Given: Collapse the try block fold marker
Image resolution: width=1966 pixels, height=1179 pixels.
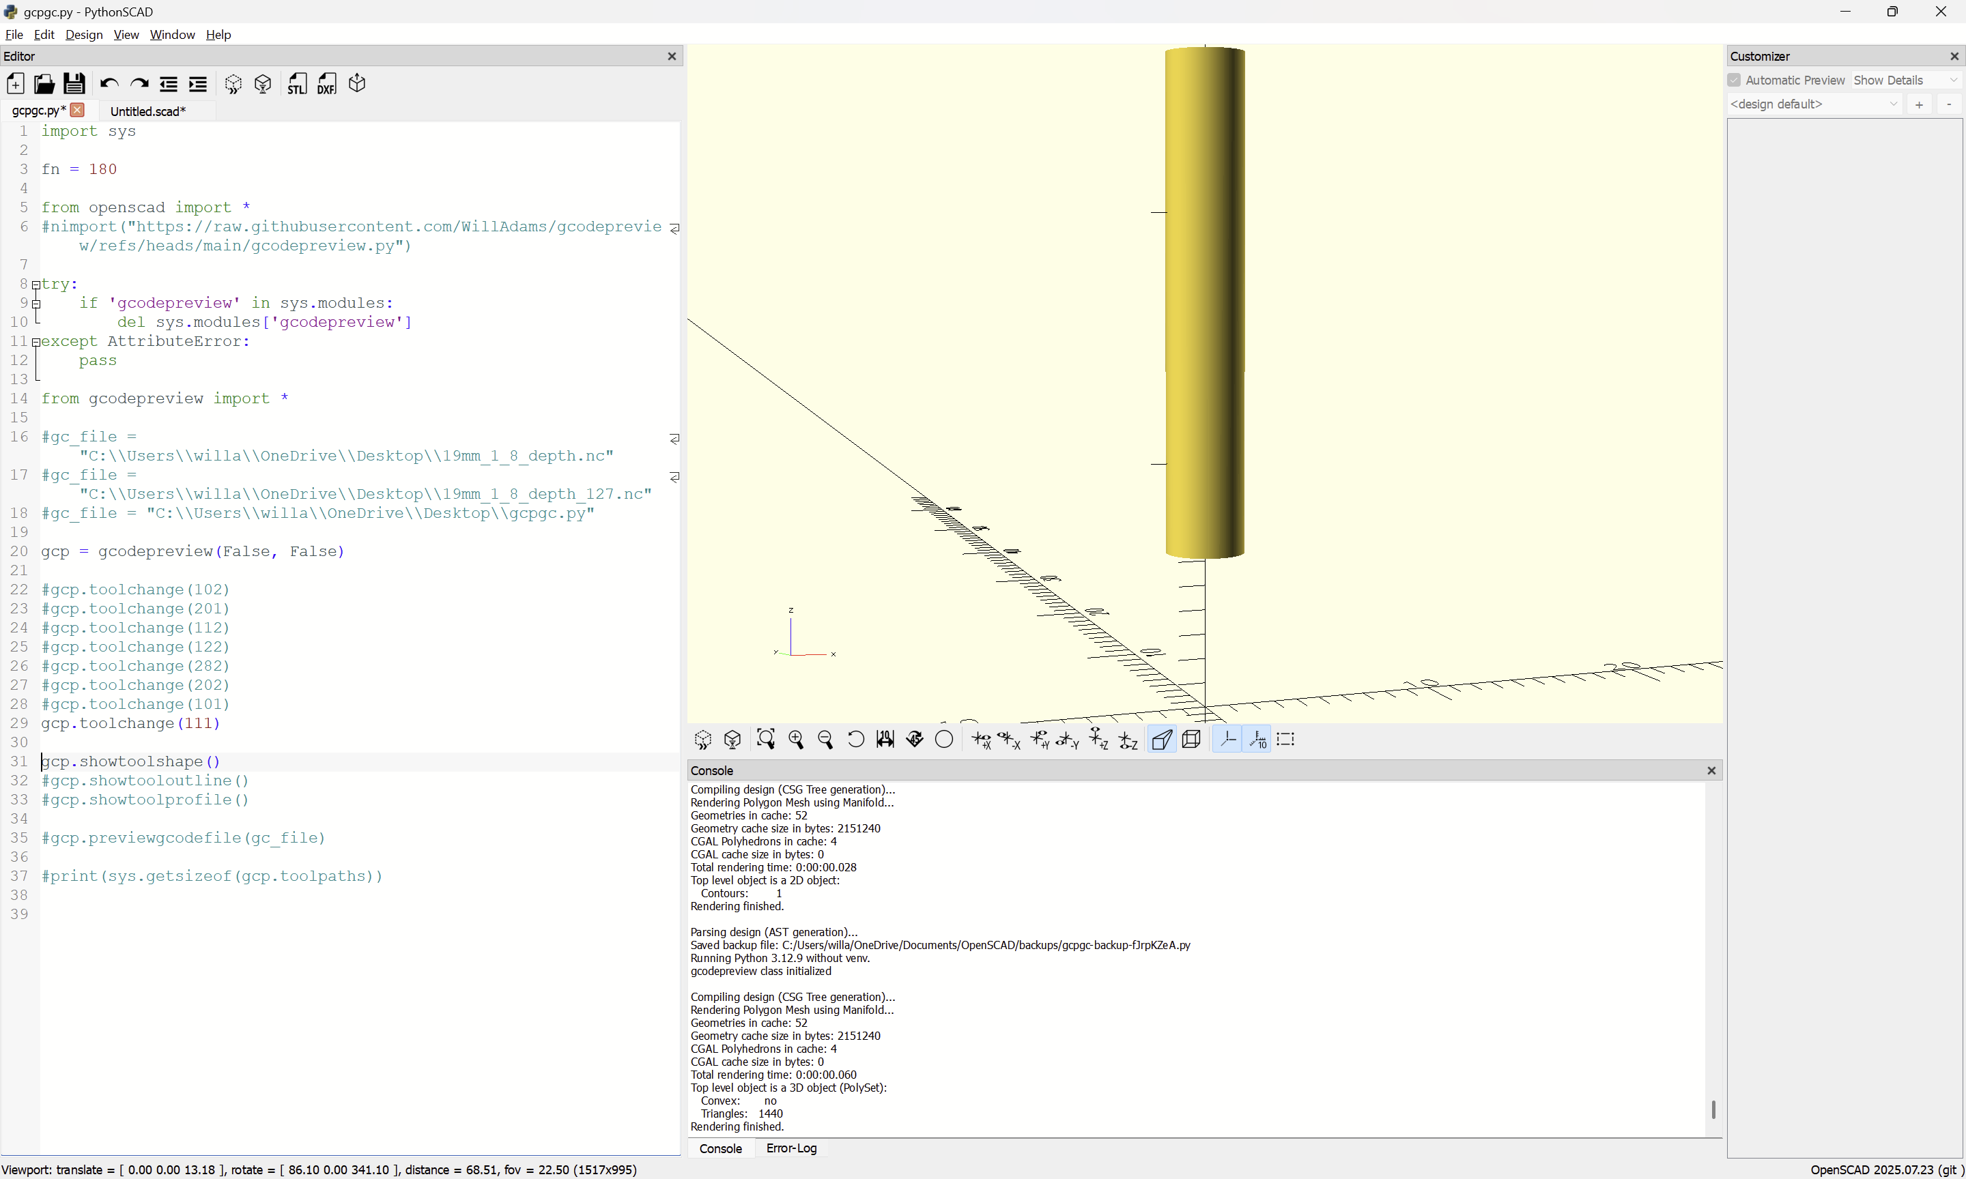Looking at the screenshot, I should pyautogui.click(x=35, y=285).
